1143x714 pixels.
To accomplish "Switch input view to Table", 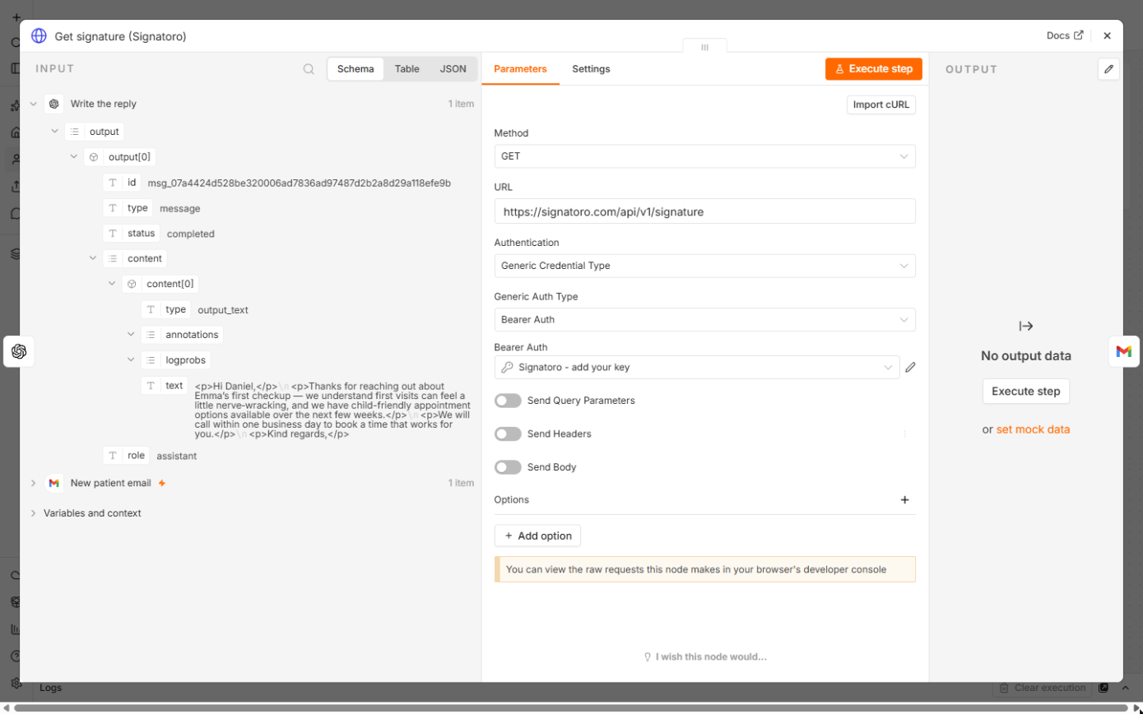I will click(407, 69).
